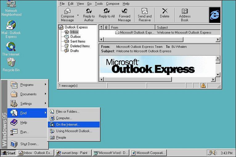Delete the message with the Delete icon
This screenshot has width=236, height=157.
point(165,13)
